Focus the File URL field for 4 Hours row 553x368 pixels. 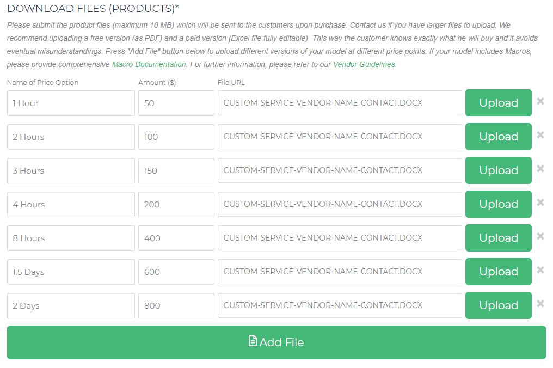coord(340,204)
